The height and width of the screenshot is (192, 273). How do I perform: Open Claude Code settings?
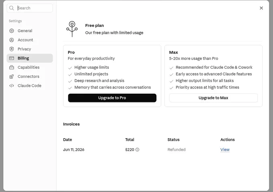[x=30, y=86]
